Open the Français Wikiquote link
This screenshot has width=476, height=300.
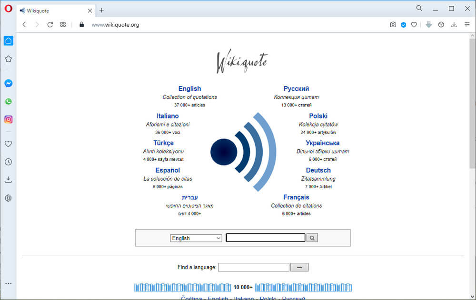coord(296,197)
